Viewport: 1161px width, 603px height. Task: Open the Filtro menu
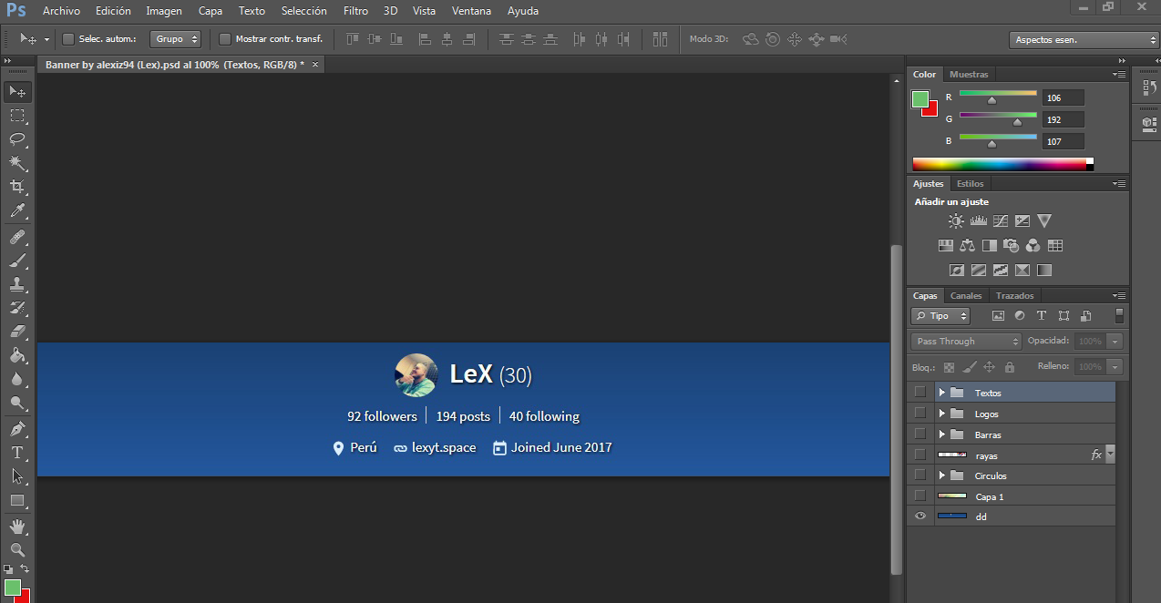355,11
